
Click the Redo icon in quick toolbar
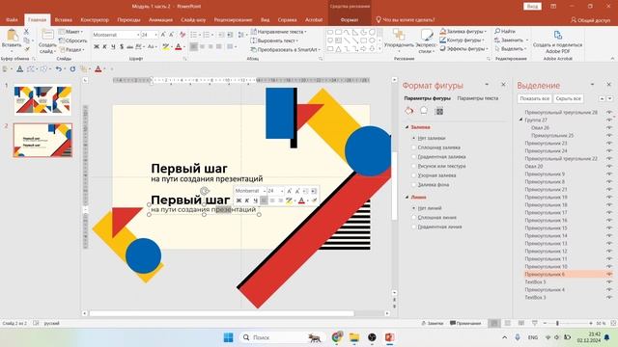[72, 68]
